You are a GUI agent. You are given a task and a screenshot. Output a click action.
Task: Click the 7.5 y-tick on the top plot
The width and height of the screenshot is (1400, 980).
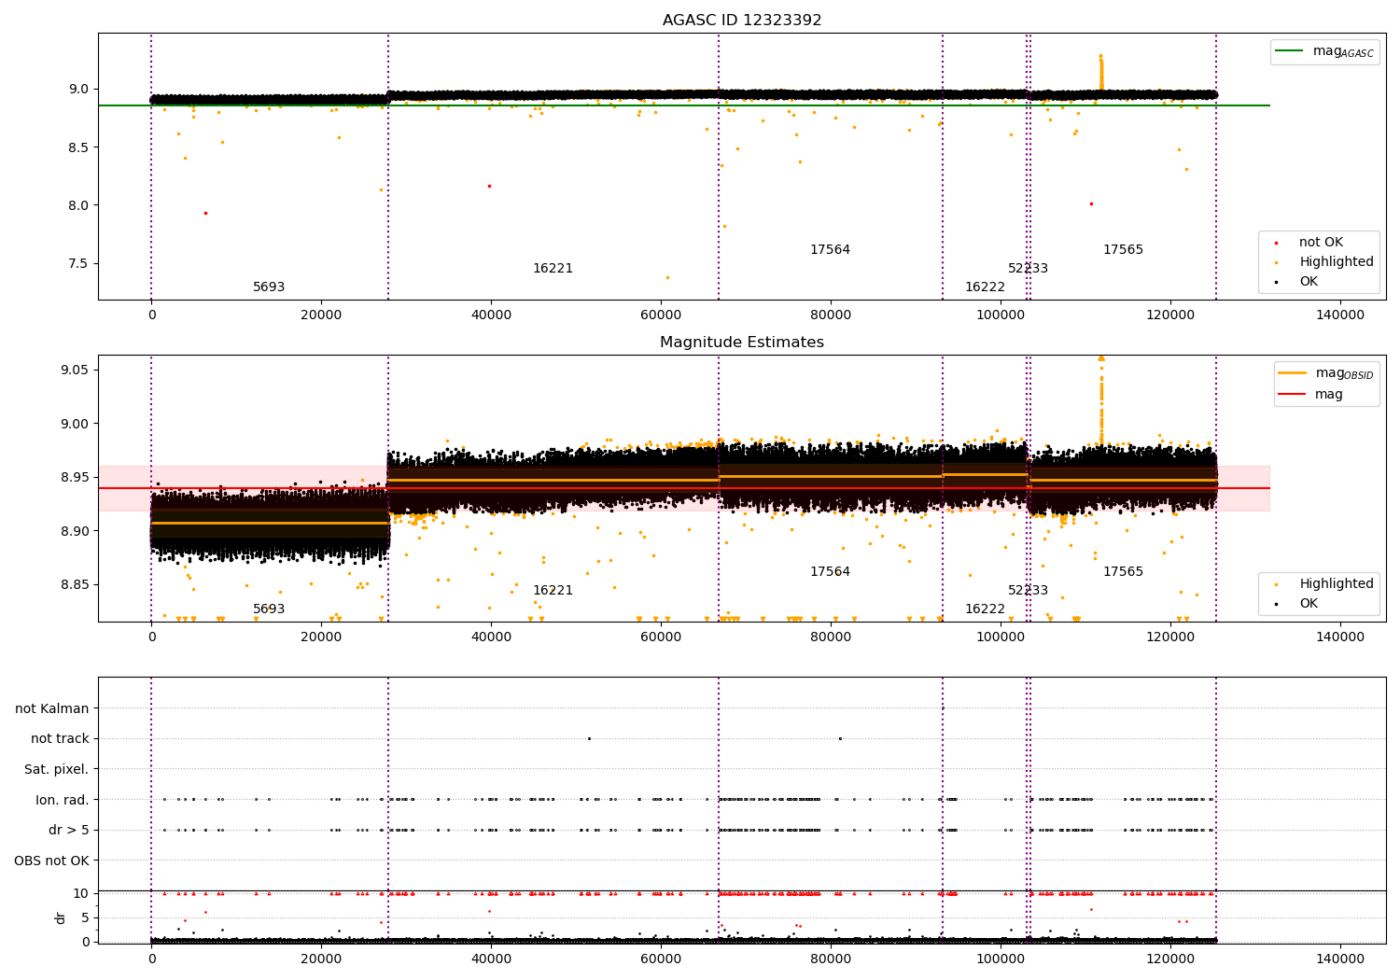coord(78,264)
